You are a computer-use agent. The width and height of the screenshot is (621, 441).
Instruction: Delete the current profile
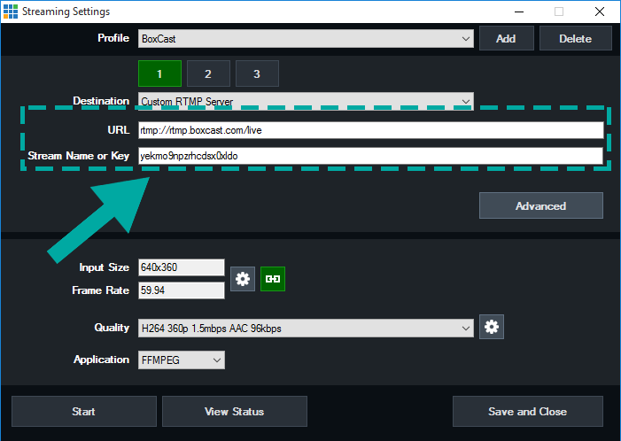point(576,39)
